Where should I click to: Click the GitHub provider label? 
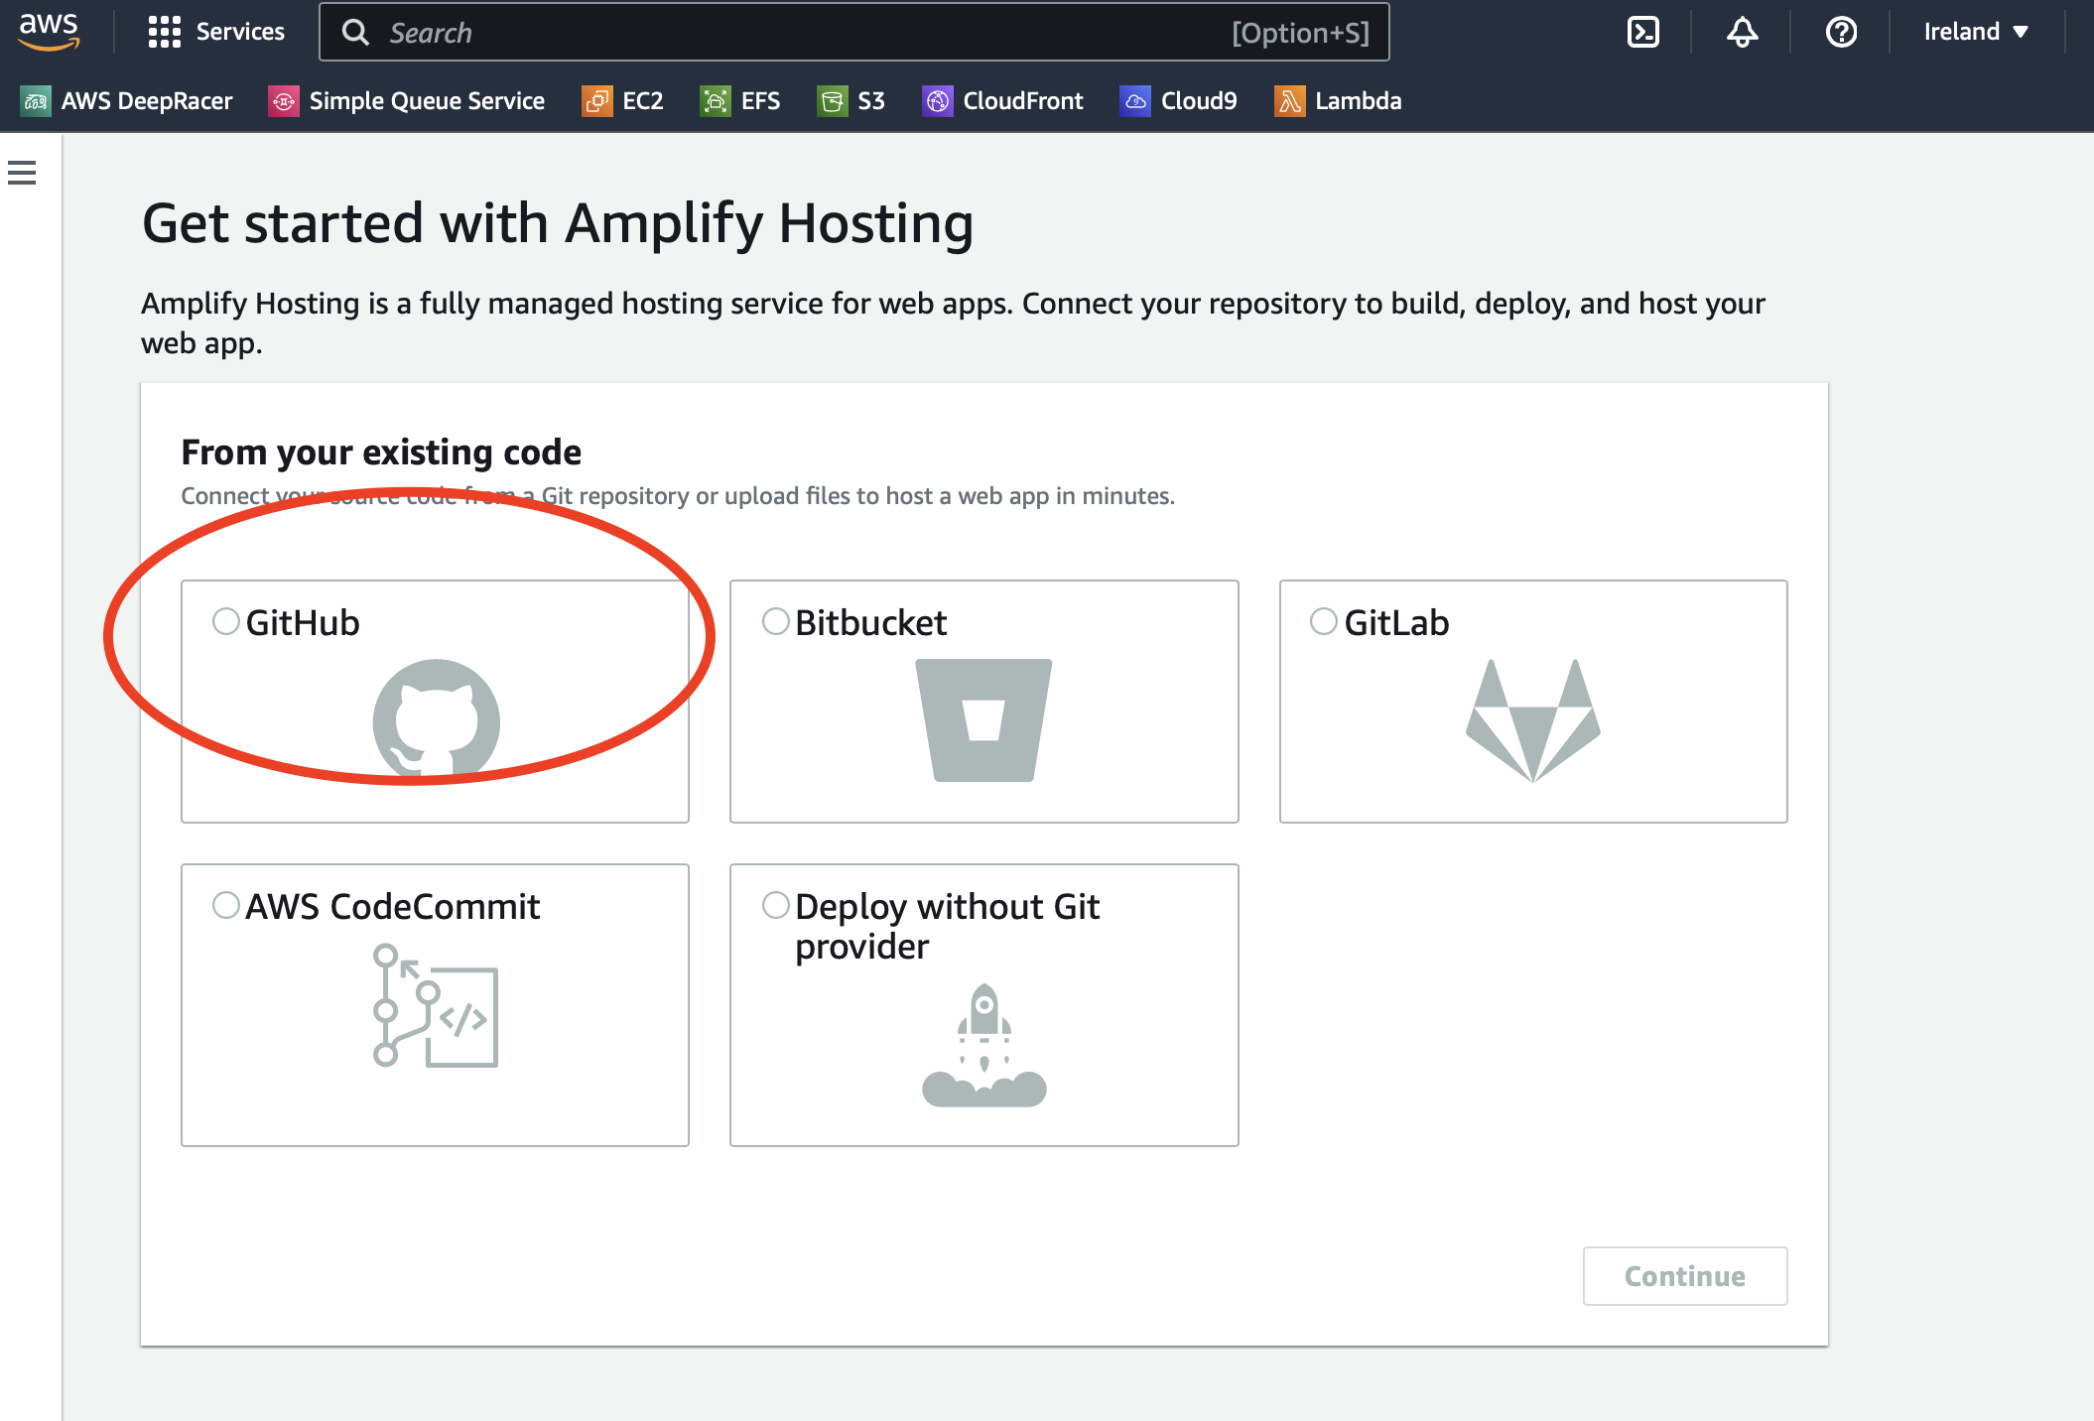tap(303, 622)
